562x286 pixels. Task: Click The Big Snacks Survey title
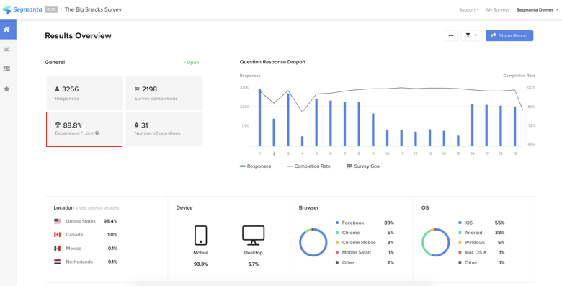tap(93, 9)
